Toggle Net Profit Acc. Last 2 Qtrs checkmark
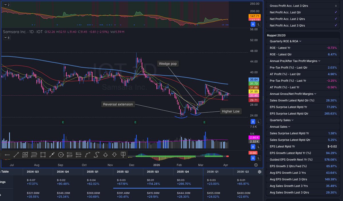343x201 pixels. [336, 19]
